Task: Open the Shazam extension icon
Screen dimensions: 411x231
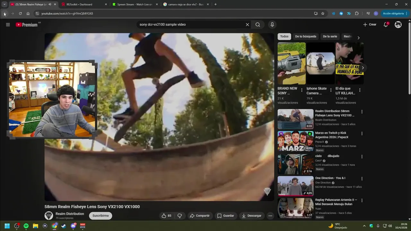Action: point(341,13)
